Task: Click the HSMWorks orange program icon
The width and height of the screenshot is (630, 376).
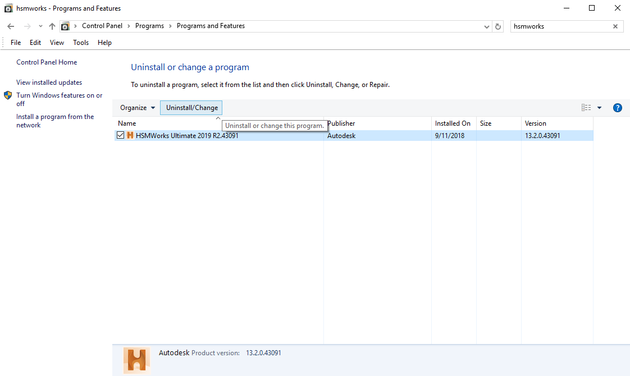Action: click(x=130, y=135)
